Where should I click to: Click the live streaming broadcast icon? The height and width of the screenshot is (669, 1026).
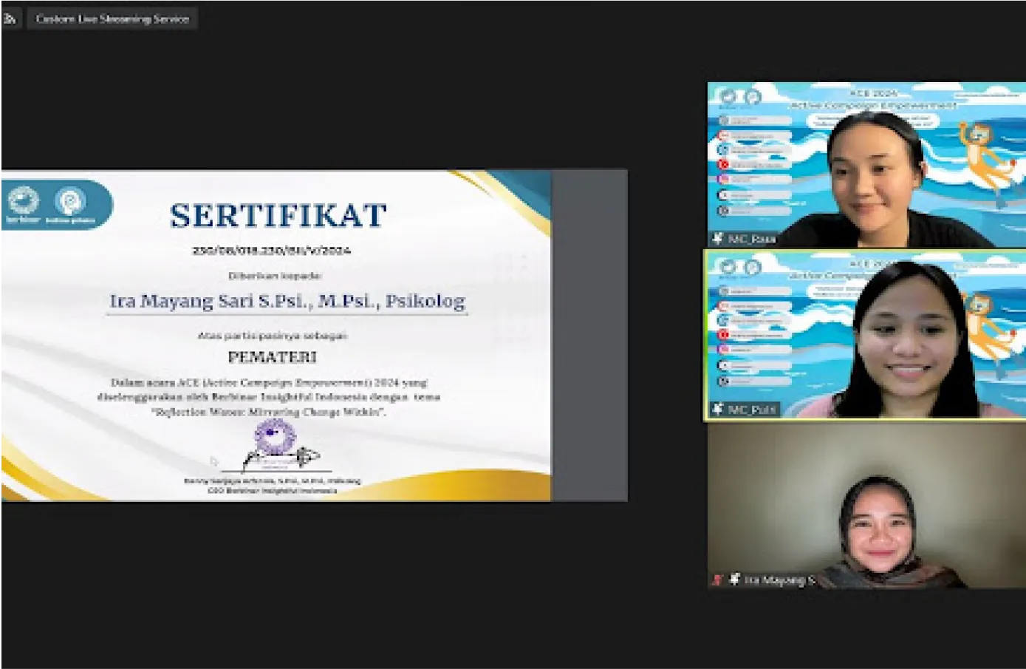click(x=10, y=19)
